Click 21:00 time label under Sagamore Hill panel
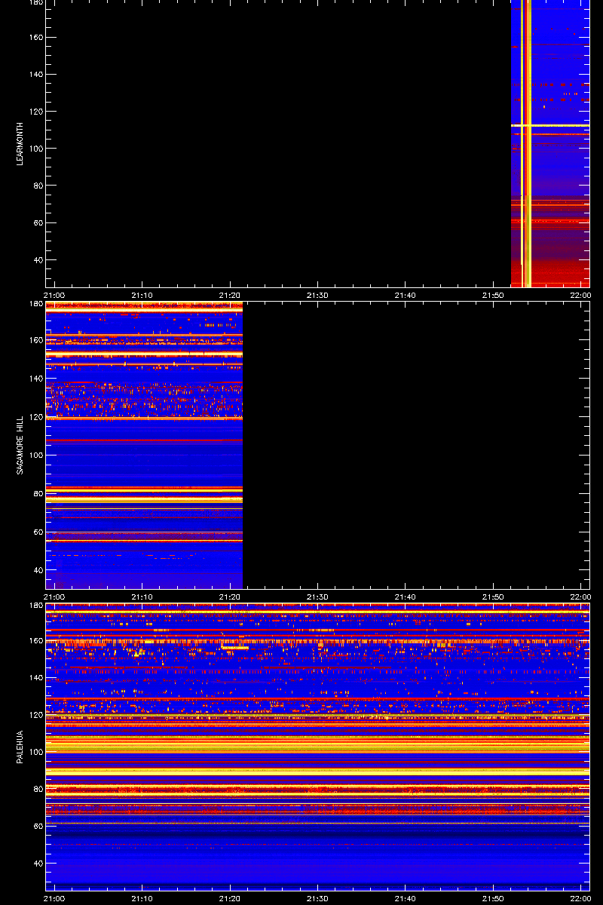This screenshot has height=905, width=603. pos(54,597)
